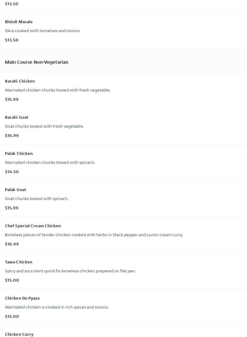Select the Karahi Goat dish
The image size is (247, 337).
pyautogui.click(x=17, y=117)
